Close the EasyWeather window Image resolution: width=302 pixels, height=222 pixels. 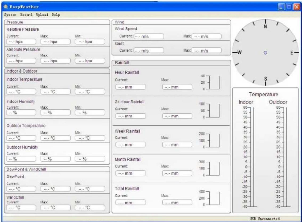click(297, 7)
